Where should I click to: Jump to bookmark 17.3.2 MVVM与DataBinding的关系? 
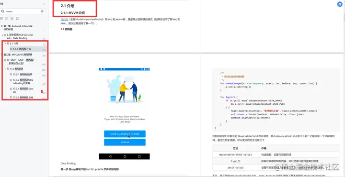point(23,82)
